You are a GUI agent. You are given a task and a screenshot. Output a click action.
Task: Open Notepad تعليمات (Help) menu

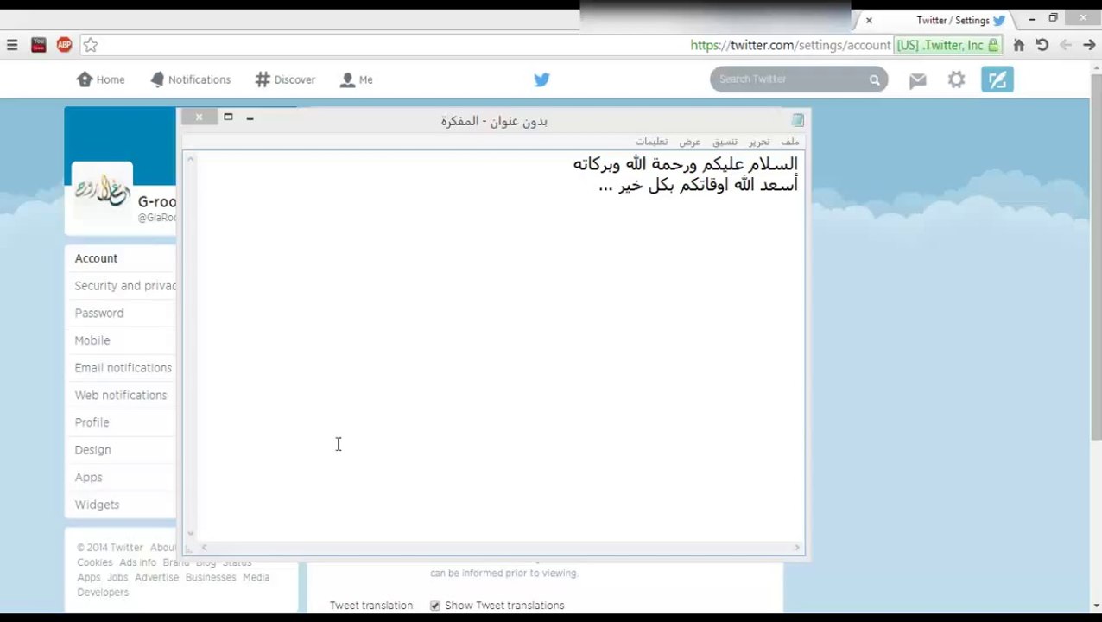pos(652,142)
